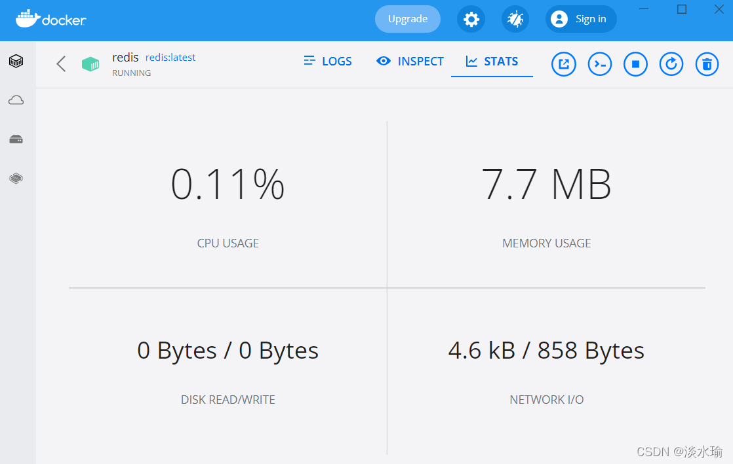Click the Docker whale logo
This screenshot has width=733, height=464.
coord(51,19)
